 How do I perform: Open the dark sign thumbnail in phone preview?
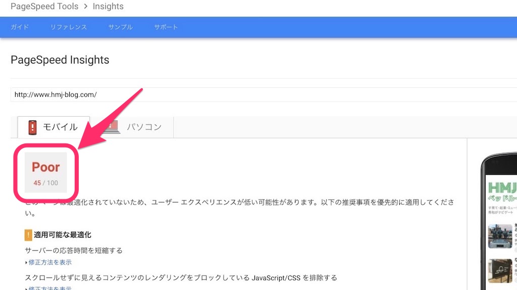tap(500, 271)
